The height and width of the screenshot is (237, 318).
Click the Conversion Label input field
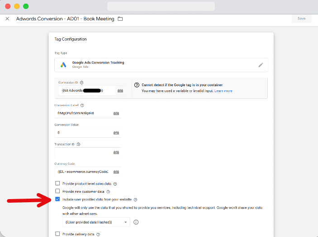[83, 113]
